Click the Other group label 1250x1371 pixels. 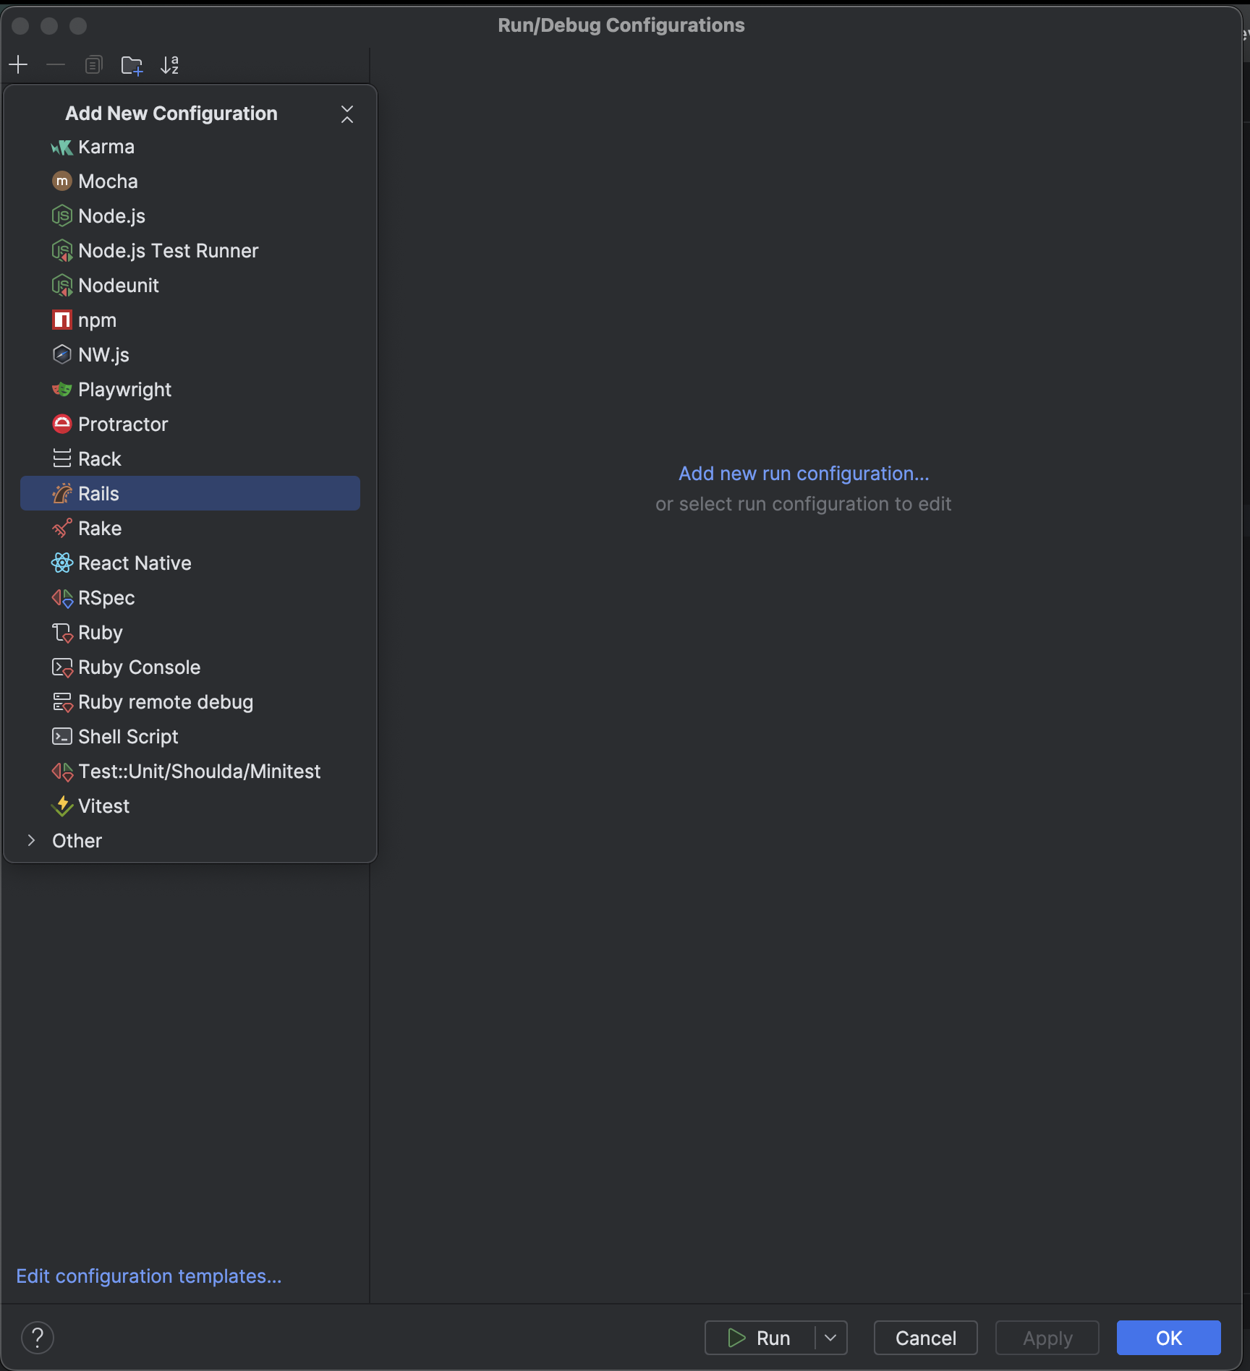pos(77,841)
